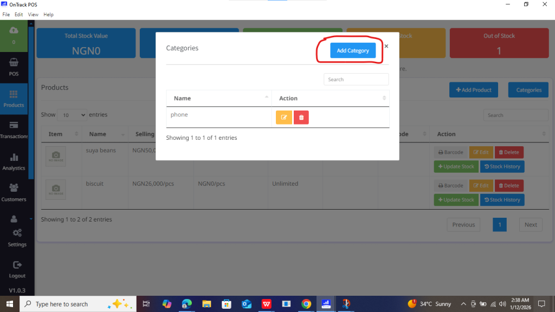Expand the Show entries dropdown
Image resolution: width=555 pixels, height=312 pixels.
(x=72, y=115)
